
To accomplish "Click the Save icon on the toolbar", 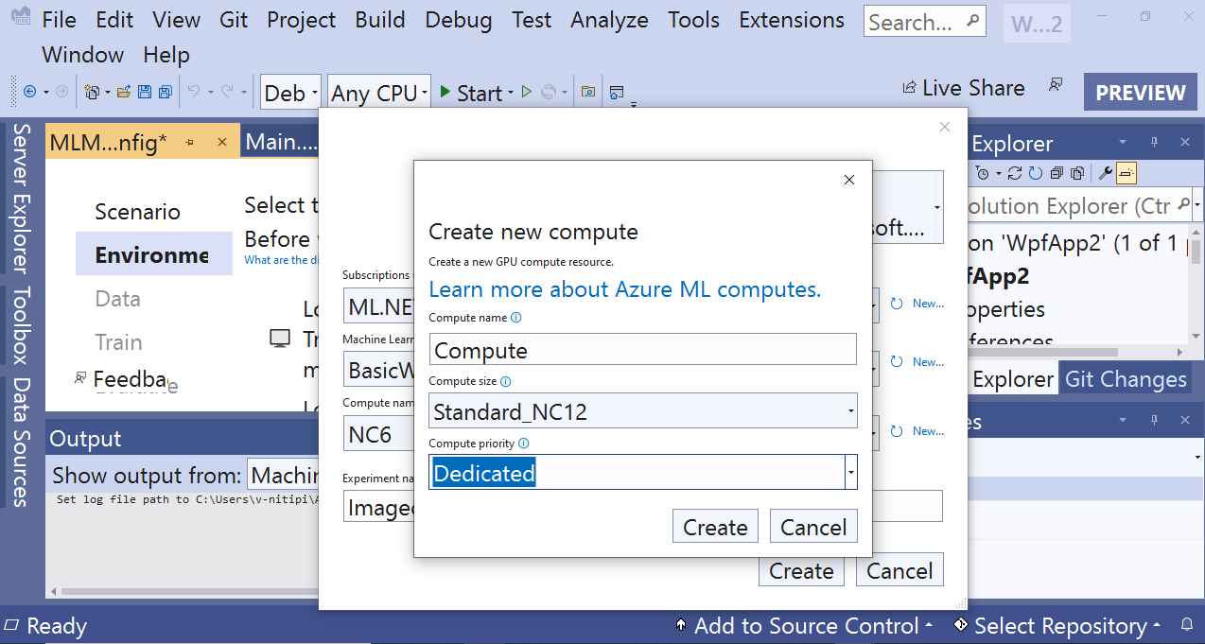I will pos(145,92).
